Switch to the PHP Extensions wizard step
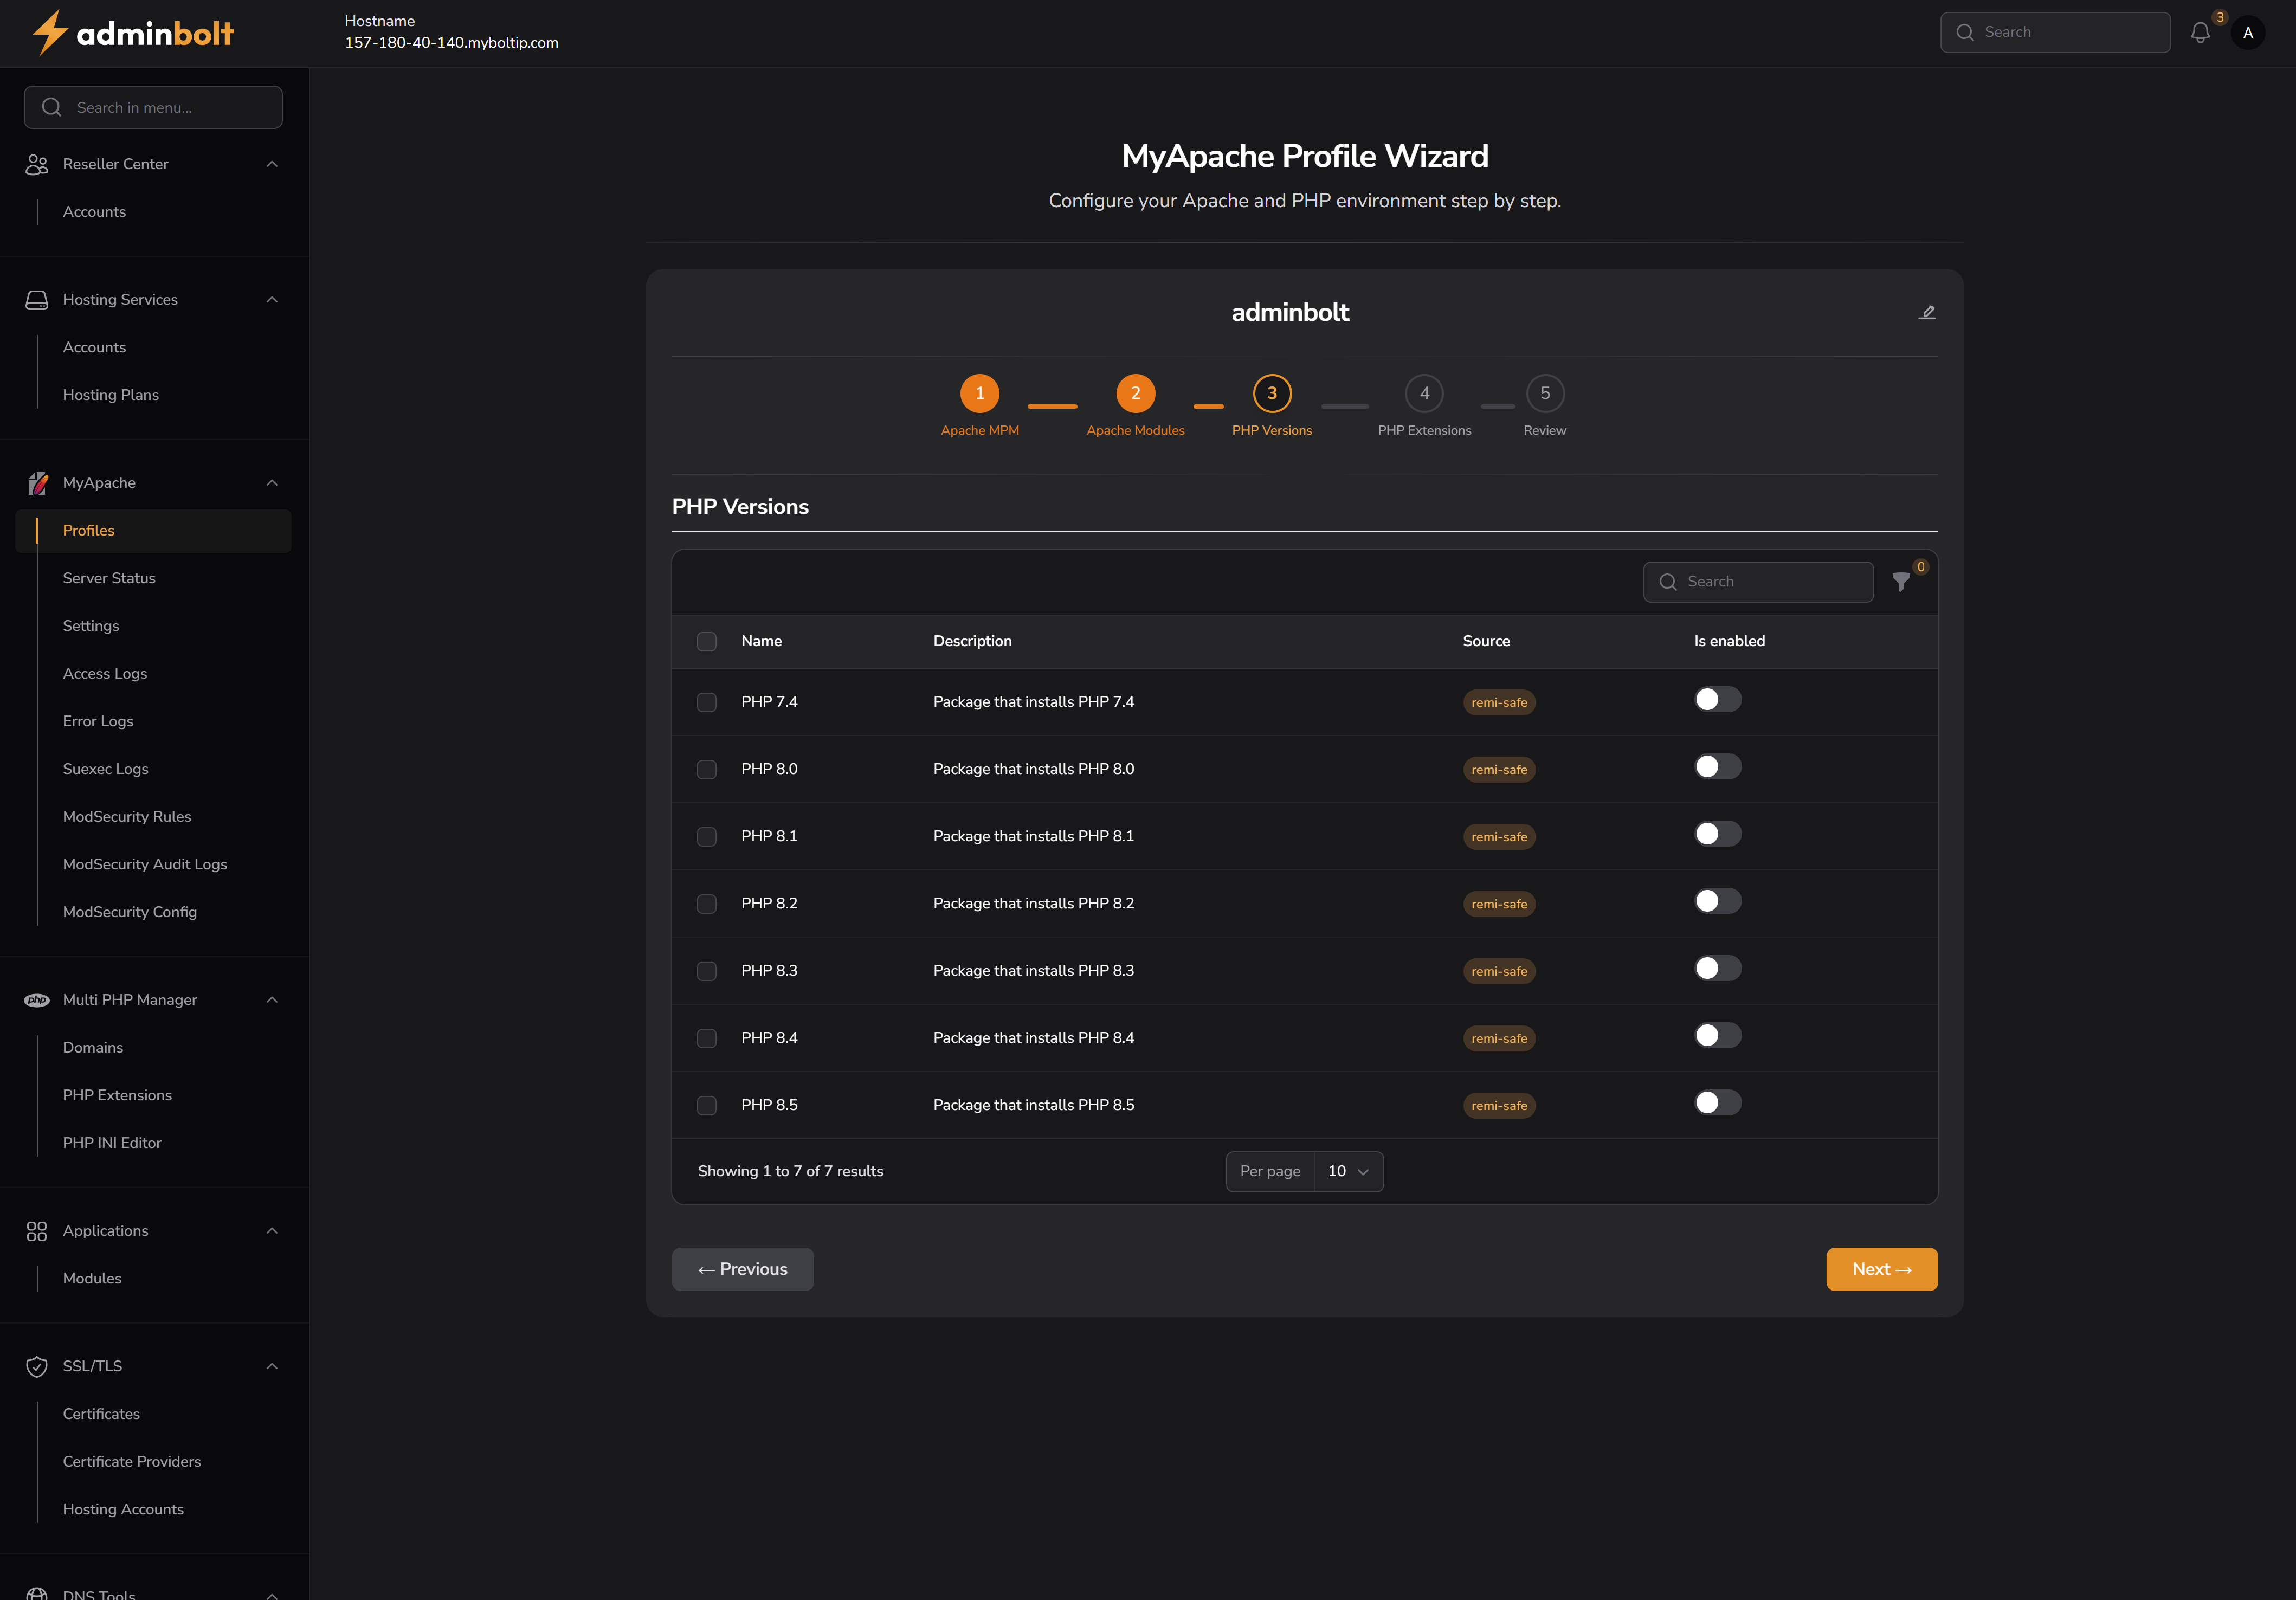The image size is (2296, 1600). (x=1424, y=393)
